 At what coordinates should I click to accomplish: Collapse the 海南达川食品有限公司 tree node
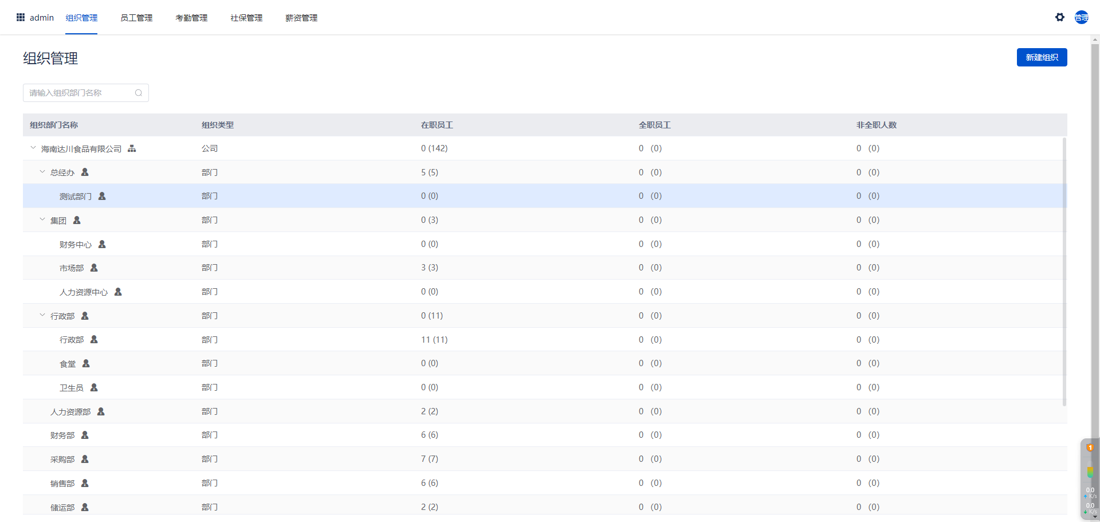(33, 148)
